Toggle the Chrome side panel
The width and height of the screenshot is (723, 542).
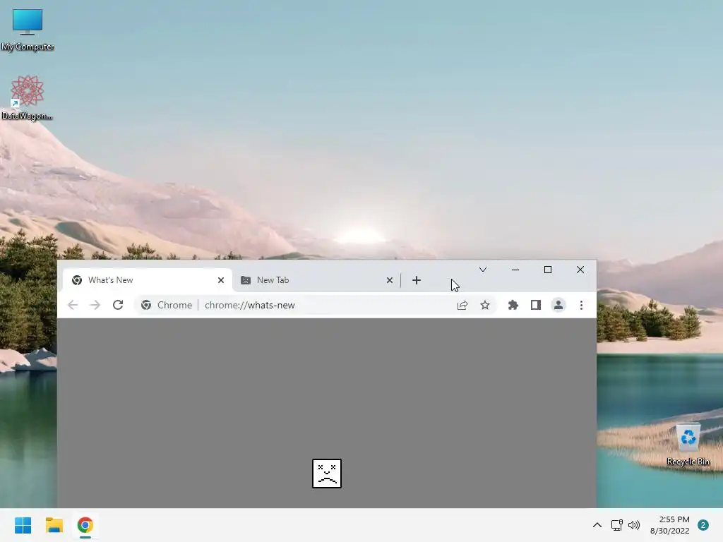click(x=536, y=305)
